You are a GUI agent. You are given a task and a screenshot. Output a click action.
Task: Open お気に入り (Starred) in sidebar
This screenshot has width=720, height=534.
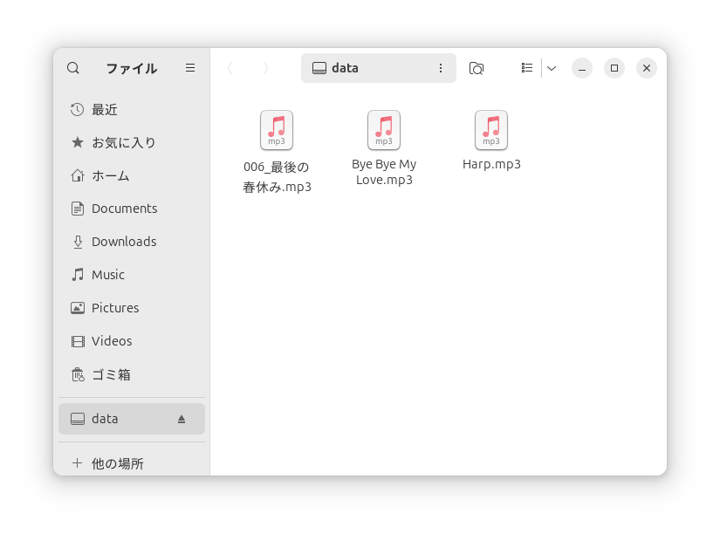click(123, 142)
